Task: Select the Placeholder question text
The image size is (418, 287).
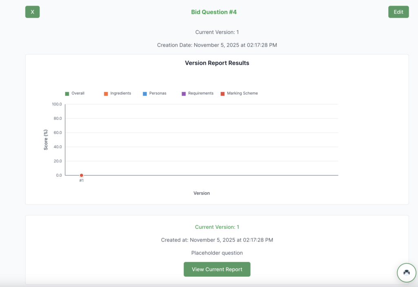Action: 217,253
